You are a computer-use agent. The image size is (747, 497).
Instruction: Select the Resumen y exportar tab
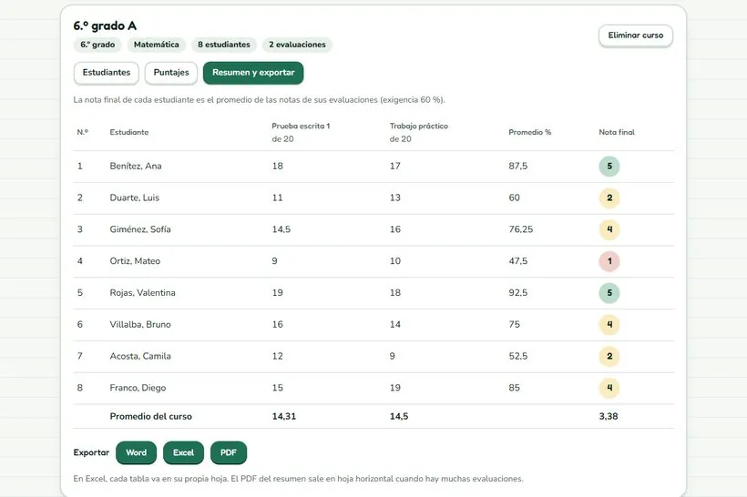coord(253,73)
